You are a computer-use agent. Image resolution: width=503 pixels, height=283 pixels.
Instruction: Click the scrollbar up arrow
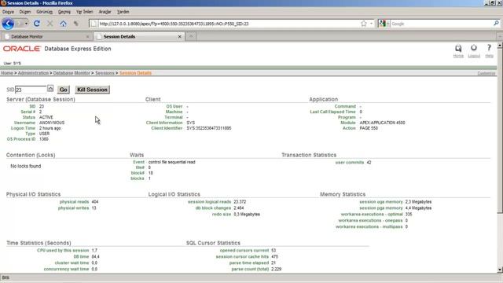[500, 46]
